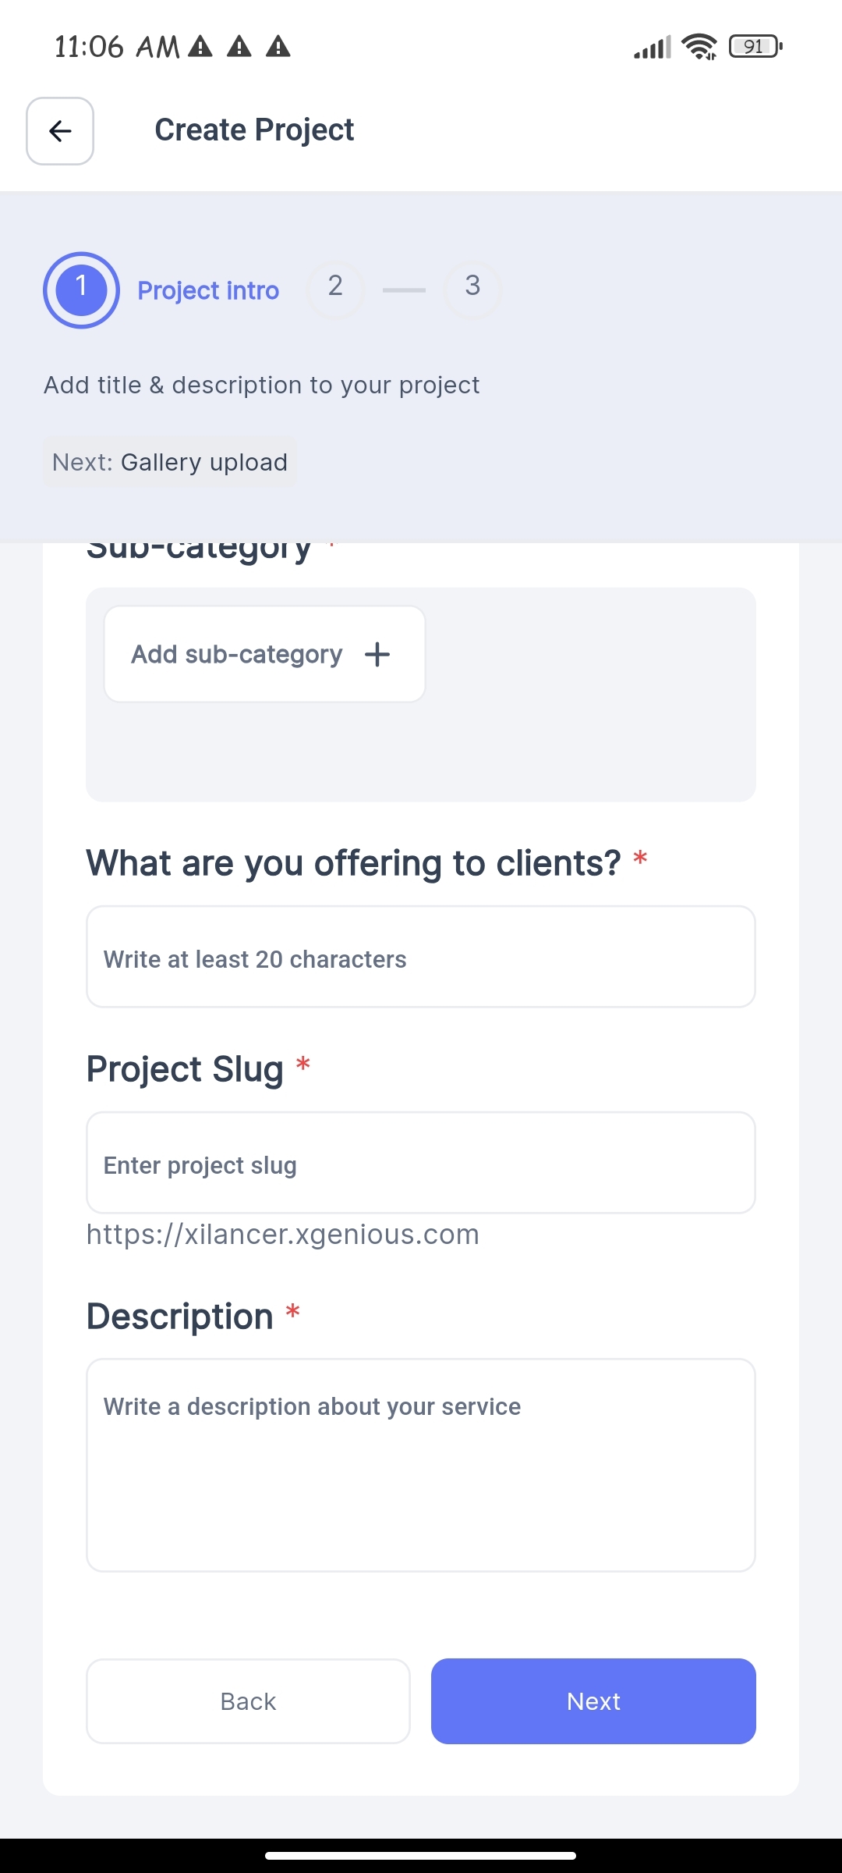Open Add sub-category selector
Viewport: 842px width, 1873px height.
[264, 654]
